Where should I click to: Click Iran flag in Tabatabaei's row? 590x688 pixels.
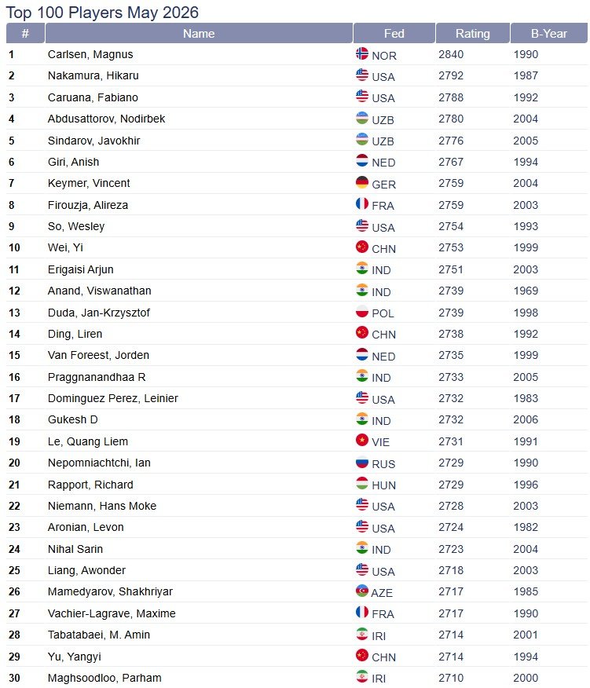coord(361,634)
